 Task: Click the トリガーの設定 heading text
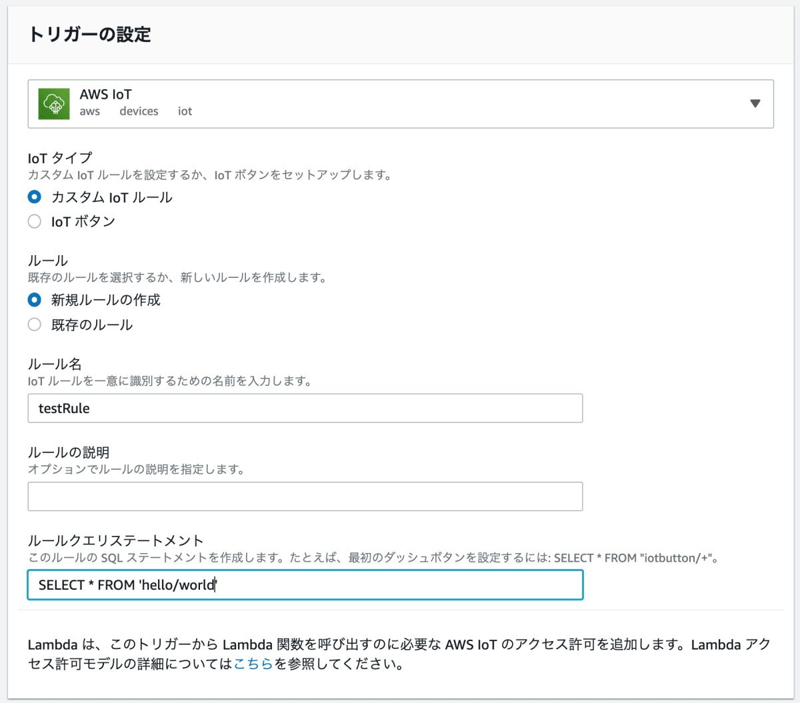pos(90,35)
